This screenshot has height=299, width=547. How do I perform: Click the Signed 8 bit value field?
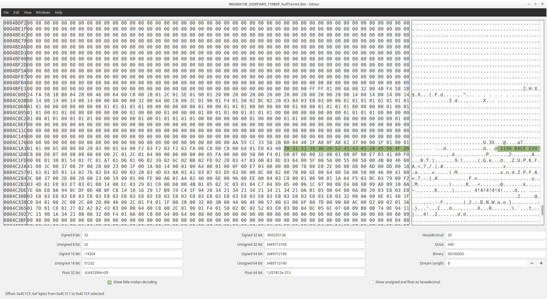point(132,235)
